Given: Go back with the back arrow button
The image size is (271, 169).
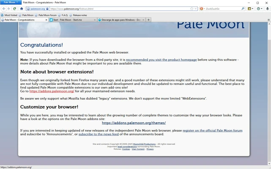Looking at the screenshot, I should (x=4, y=8).
